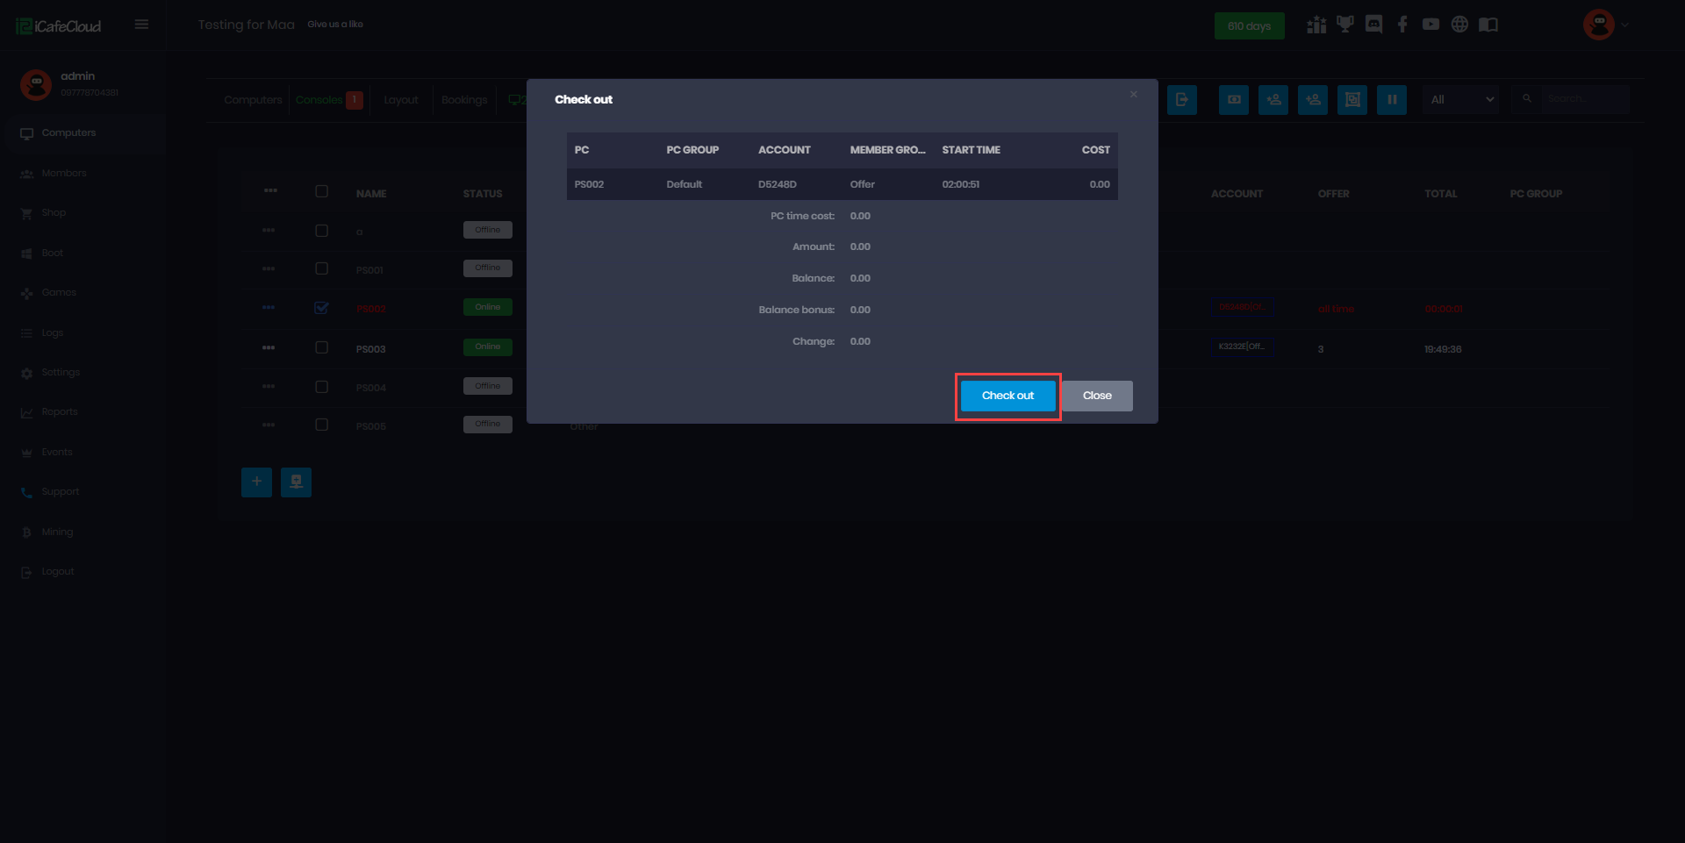
Task: Close the Check out dialog with Close button
Action: coord(1097,396)
